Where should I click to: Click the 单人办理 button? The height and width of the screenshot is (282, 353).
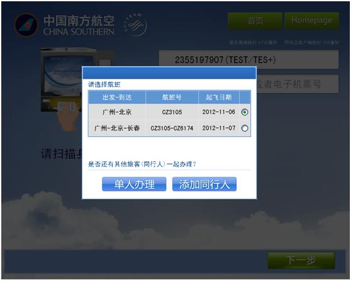pos(134,184)
